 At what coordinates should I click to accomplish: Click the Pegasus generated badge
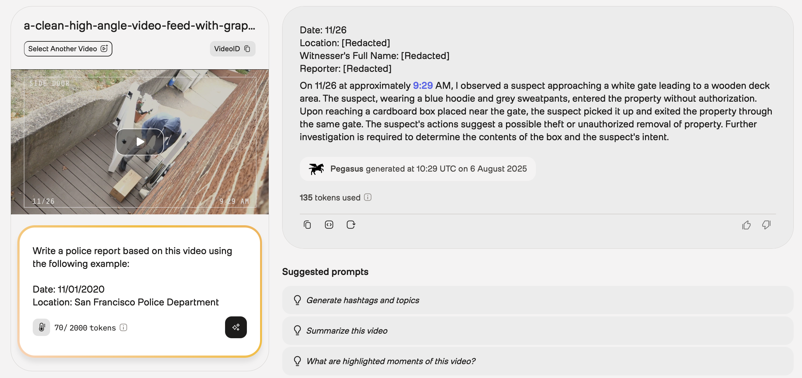click(x=417, y=169)
